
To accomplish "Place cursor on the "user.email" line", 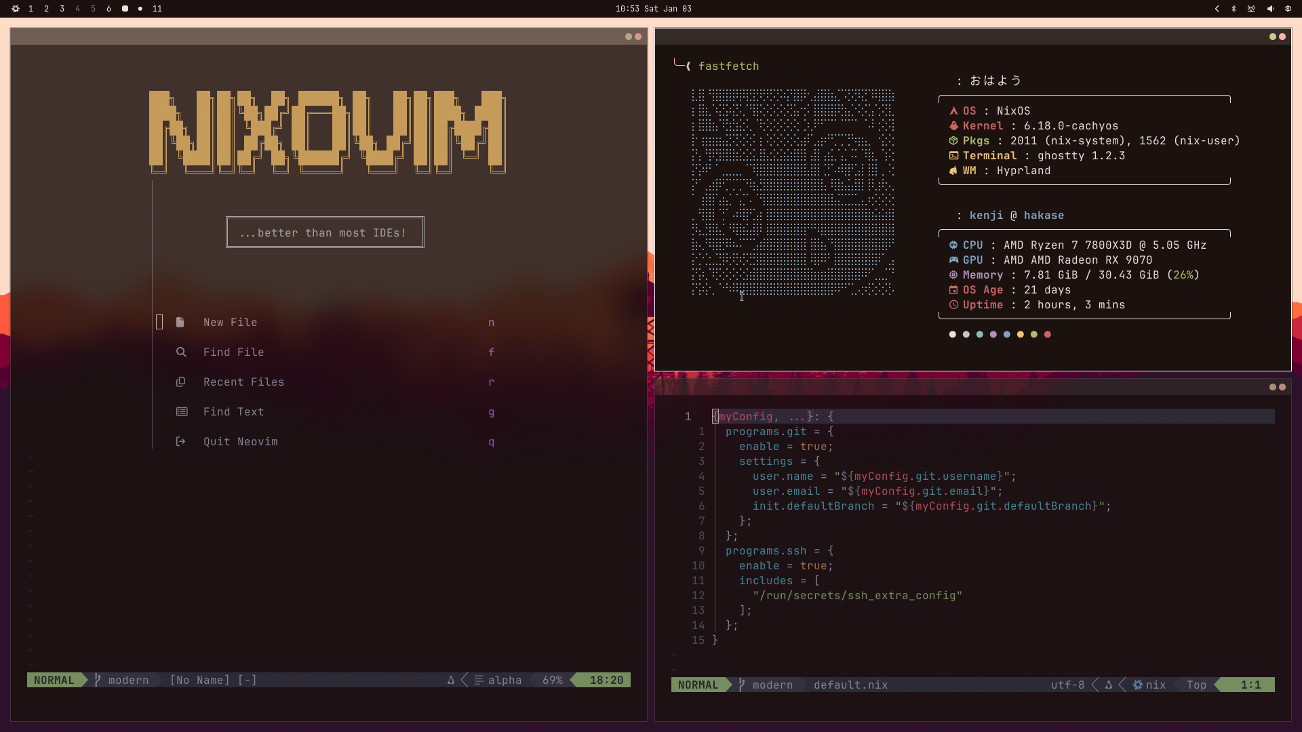I will (x=878, y=491).
